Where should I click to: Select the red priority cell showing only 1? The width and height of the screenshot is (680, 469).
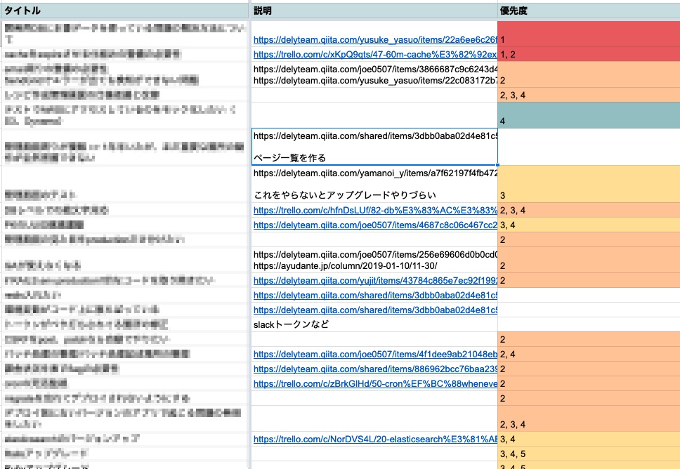pos(589,34)
